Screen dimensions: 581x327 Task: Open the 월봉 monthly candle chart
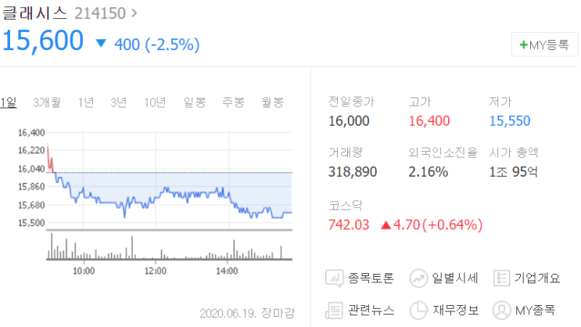pos(273,102)
